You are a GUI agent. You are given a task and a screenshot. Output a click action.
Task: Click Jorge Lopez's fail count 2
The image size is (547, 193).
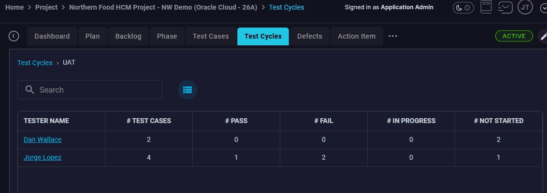324,157
